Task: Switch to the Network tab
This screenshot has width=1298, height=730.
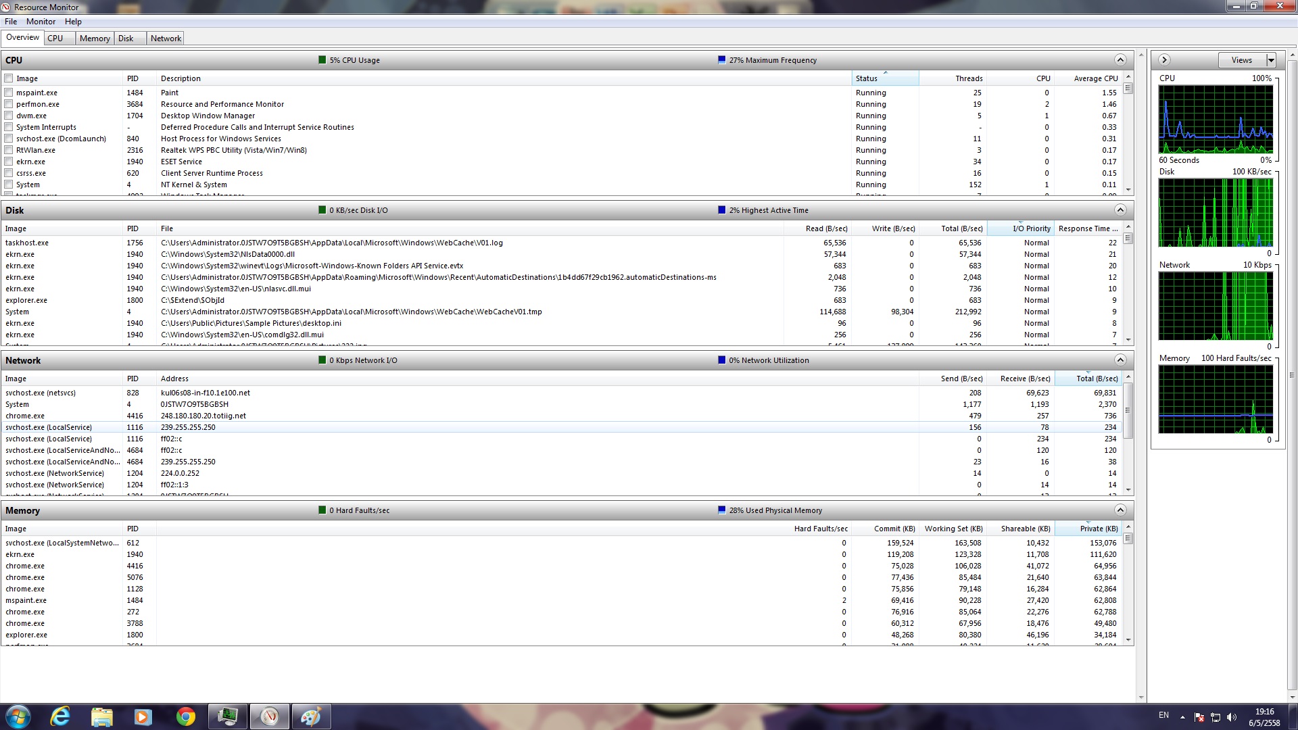Action: coord(166,39)
